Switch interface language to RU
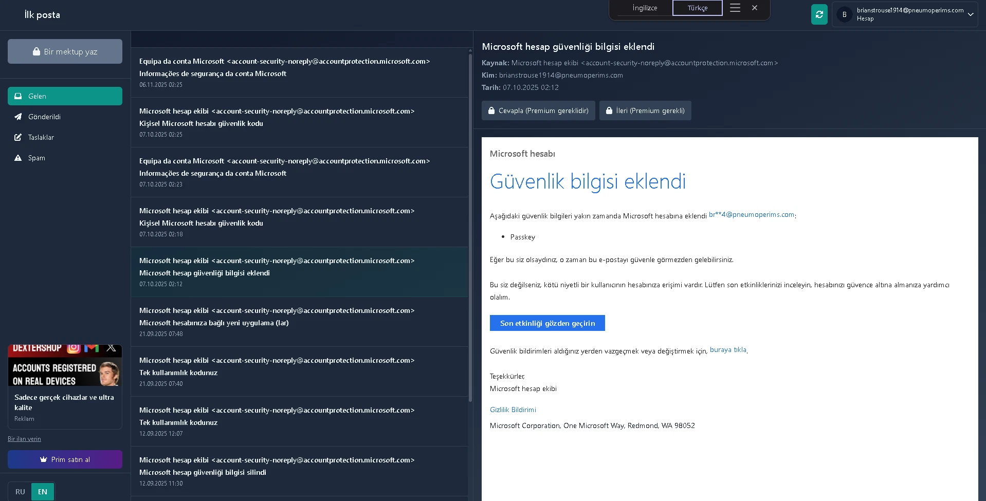986x501 pixels. click(x=20, y=492)
